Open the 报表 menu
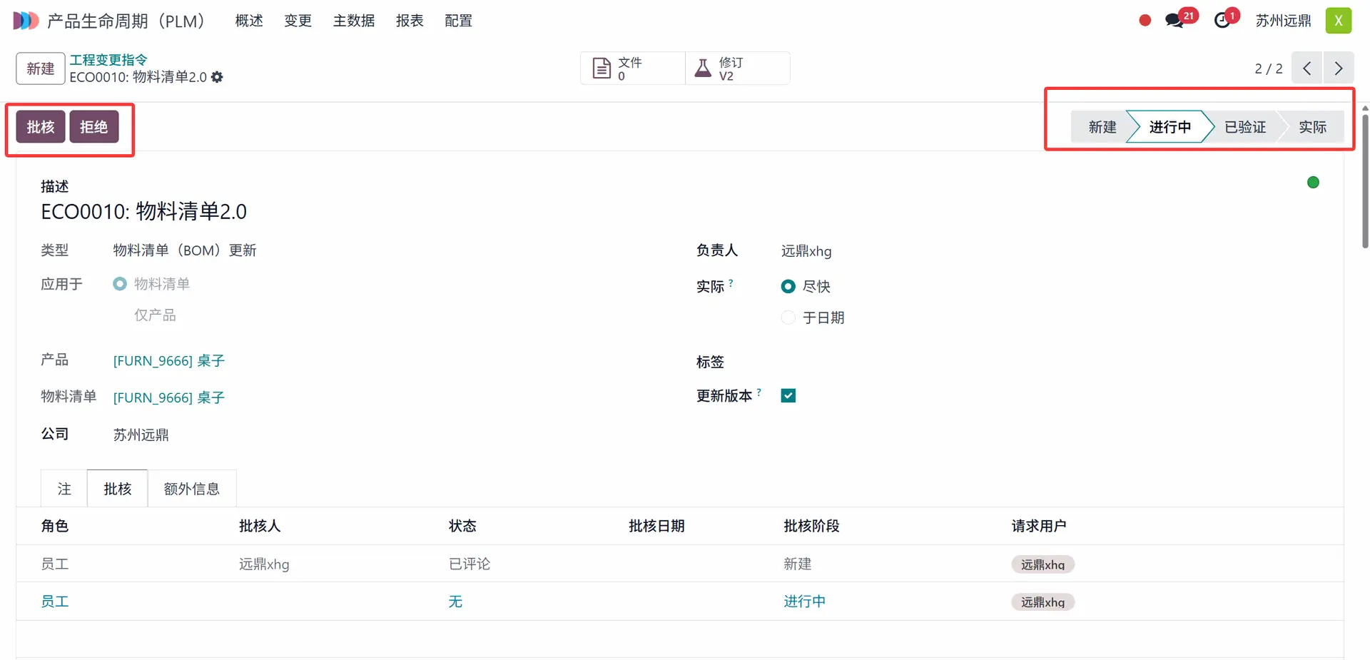 click(x=410, y=21)
